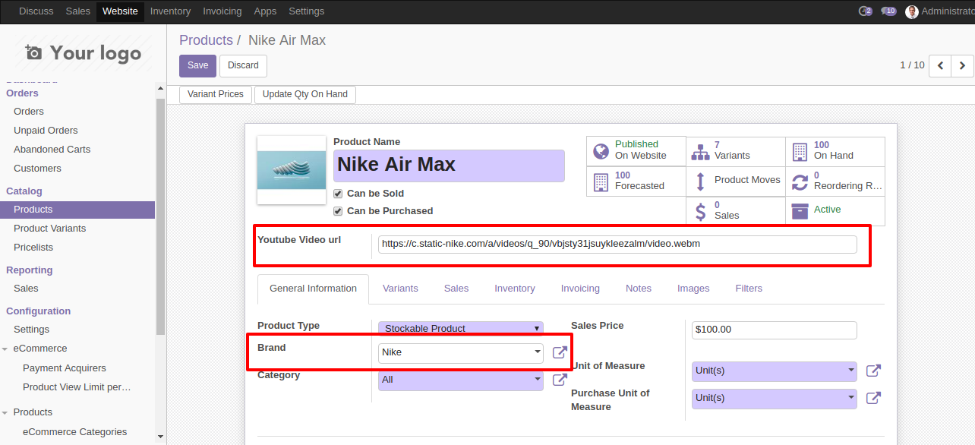Click the Variant Prices button
Viewport: 975px width, 445px height.
pos(216,94)
